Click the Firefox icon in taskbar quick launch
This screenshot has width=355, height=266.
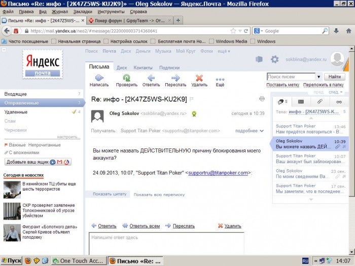tap(28, 261)
